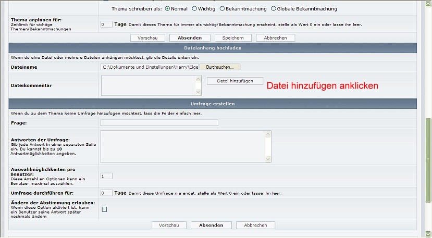Viewport: 432px width, 238px height.
Task: Click the Umfrage durchführen für Tage field
Action: point(106,193)
